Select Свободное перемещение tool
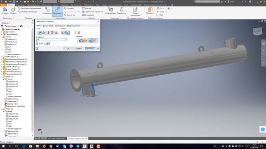Image resolution: width=266 pixels, height=149 pixels. point(30,8)
